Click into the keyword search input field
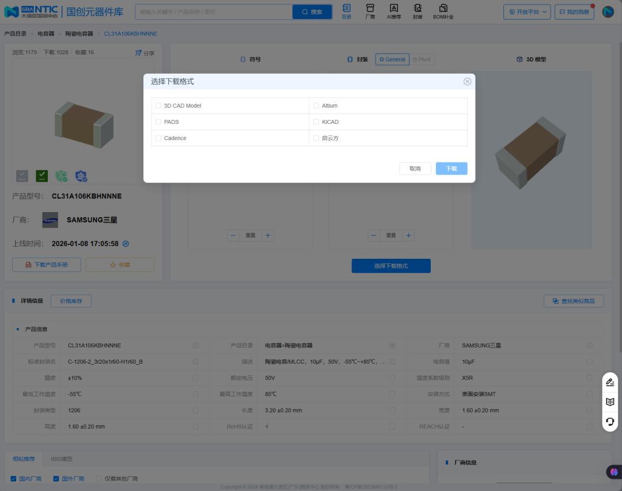 pos(214,12)
